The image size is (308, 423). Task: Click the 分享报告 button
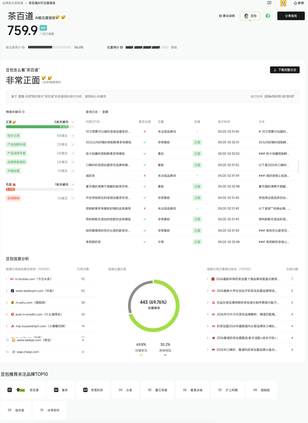[x=291, y=16]
